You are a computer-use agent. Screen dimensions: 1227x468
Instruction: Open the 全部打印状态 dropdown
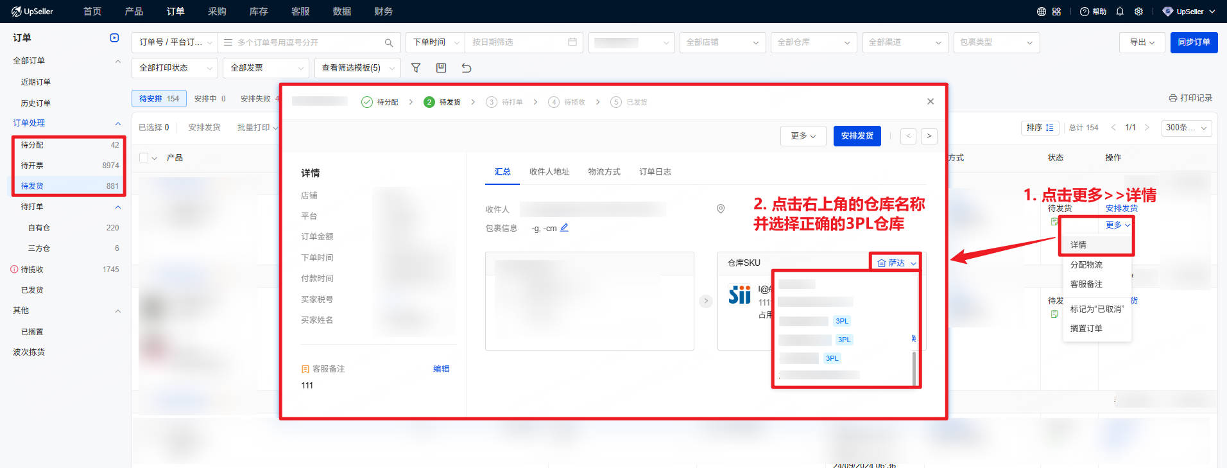point(176,68)
